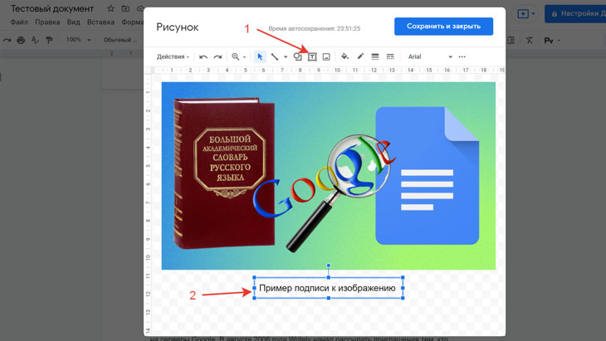Click the zoom magnifier tool in drawing

[236, 56]
